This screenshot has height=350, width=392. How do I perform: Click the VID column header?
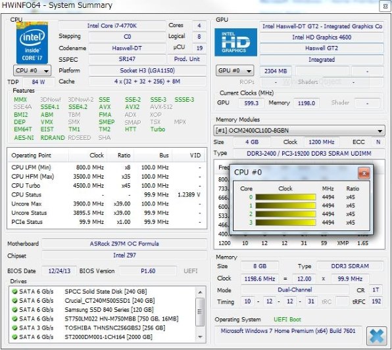(x=189, y=156)
